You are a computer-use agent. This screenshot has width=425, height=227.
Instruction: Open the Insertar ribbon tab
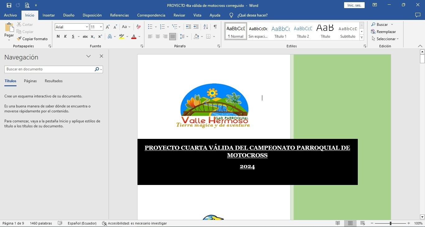click(49, 15)
